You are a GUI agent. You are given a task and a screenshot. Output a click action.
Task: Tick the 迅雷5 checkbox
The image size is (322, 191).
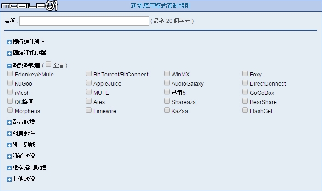tap(167, 92)
